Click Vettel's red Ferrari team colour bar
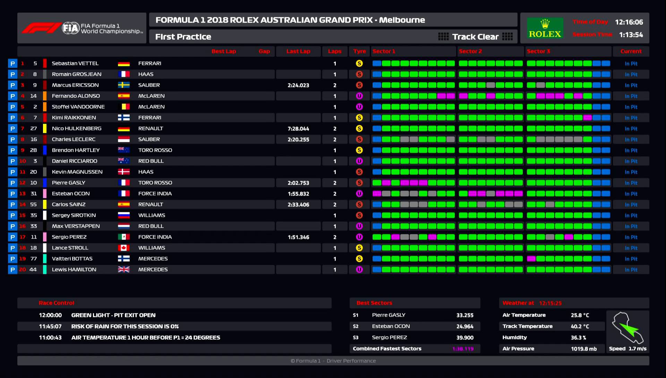 coord(45,63)
